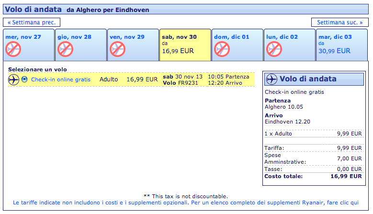This screenshot has height=214, width=373.
Task: Click the 10:05 Partenza time text
Action: [228, 77]
